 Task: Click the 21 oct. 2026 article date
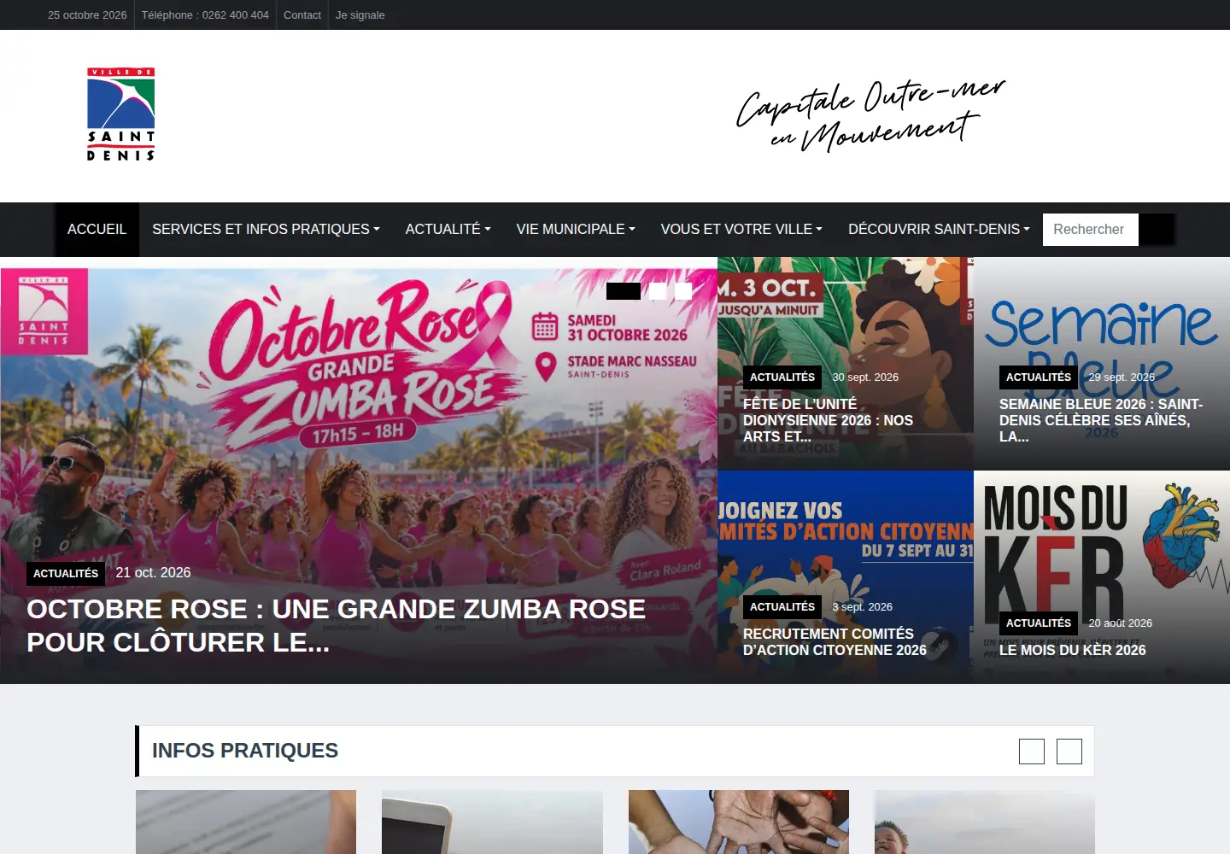(x=153, y=573)
